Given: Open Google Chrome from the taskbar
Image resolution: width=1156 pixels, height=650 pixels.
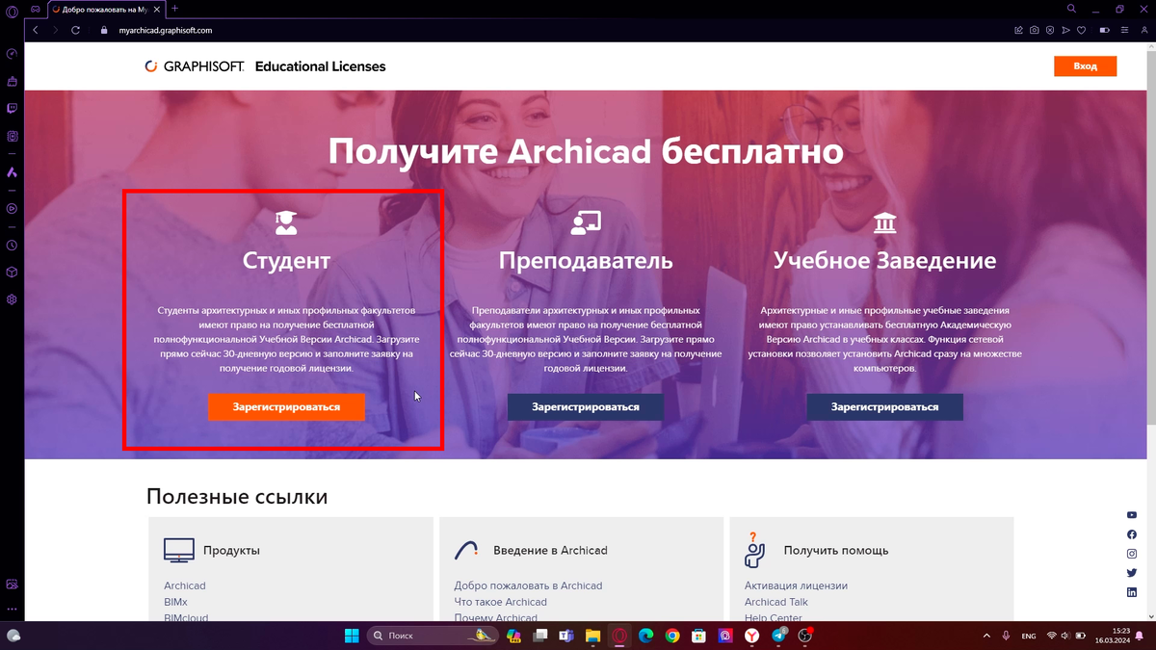Looking at the screenshot, I should click(x=672, y=636).
